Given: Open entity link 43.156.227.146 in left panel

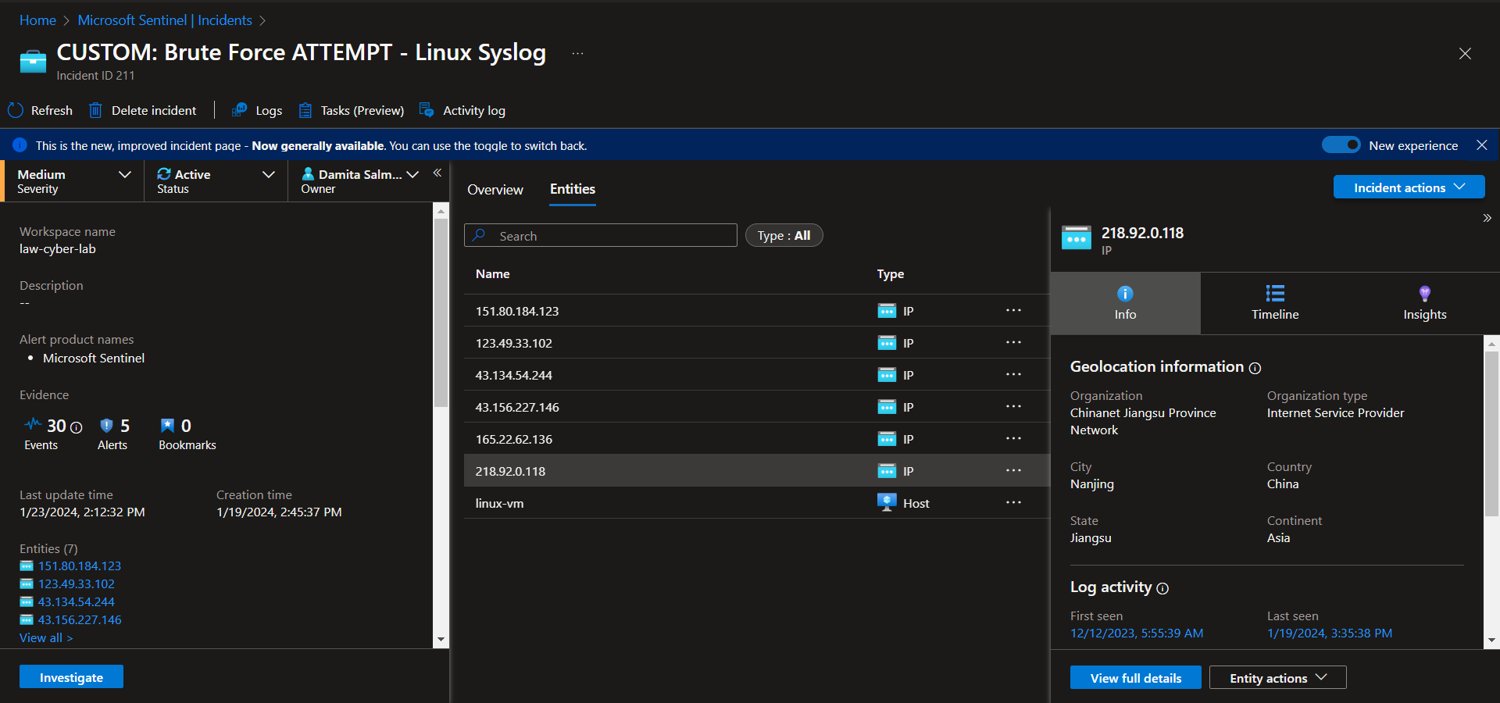Looking at the screenshot, I should point(80,620).
